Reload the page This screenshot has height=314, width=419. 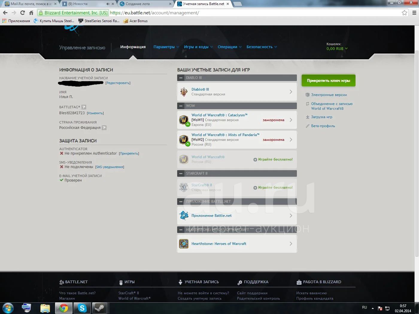click(22, 13)
